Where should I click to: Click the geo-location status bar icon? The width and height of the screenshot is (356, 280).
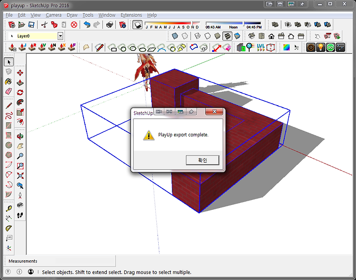[x=8, y=272]
